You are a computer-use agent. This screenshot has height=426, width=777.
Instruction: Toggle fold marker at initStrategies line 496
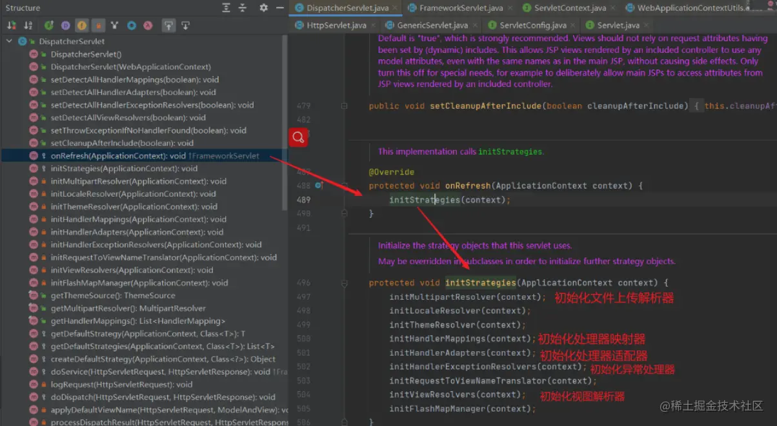(x=344, y=283)
